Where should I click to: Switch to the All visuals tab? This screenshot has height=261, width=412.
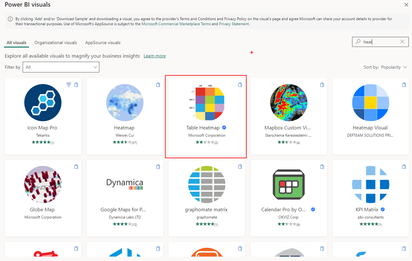click(x=16, y=43)
